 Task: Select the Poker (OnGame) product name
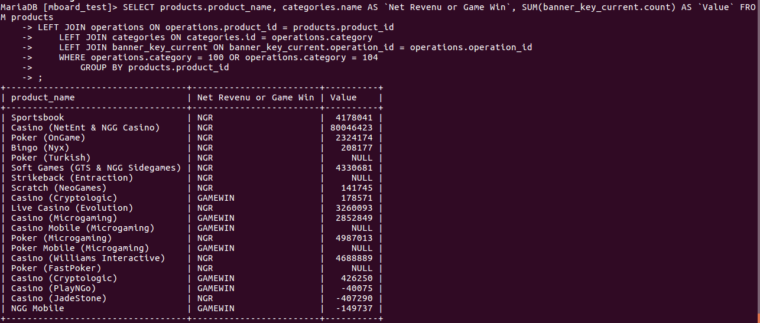pos(48,138)
